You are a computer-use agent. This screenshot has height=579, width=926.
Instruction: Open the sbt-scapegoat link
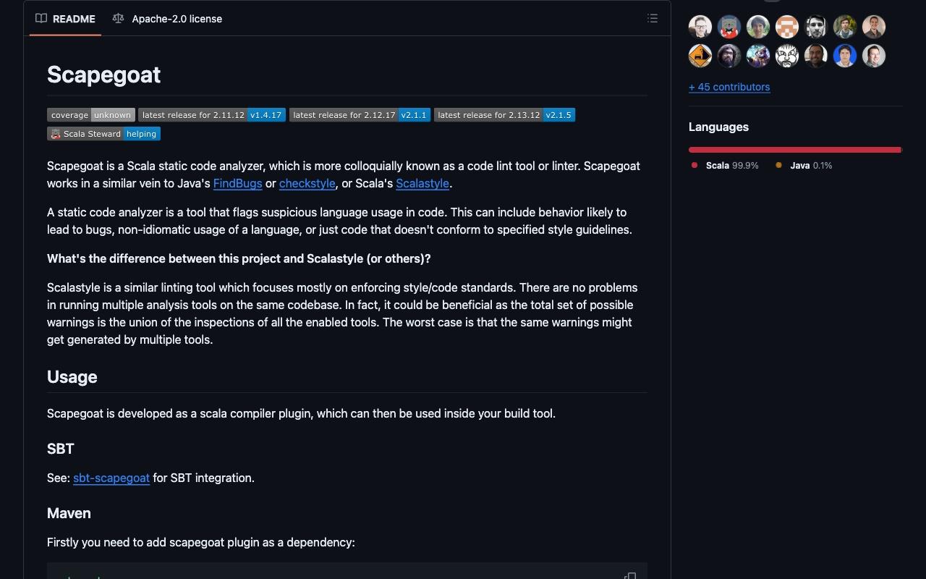coord(111,478)
